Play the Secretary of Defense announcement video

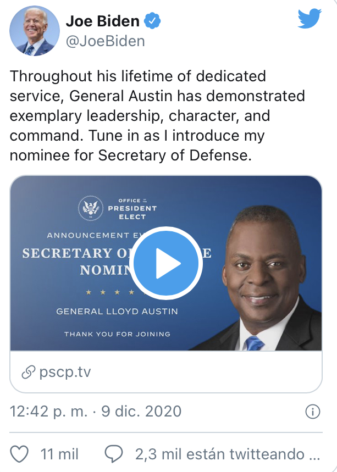(x=166, y=263)
